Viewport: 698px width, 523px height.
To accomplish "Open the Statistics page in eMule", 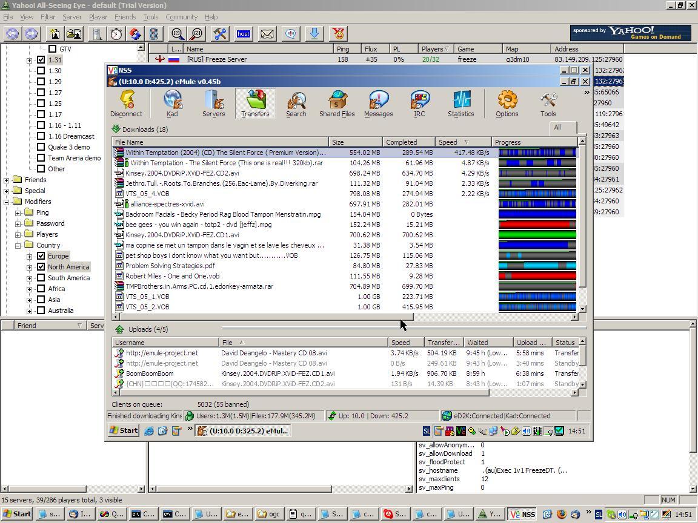I will click(460, 104).
